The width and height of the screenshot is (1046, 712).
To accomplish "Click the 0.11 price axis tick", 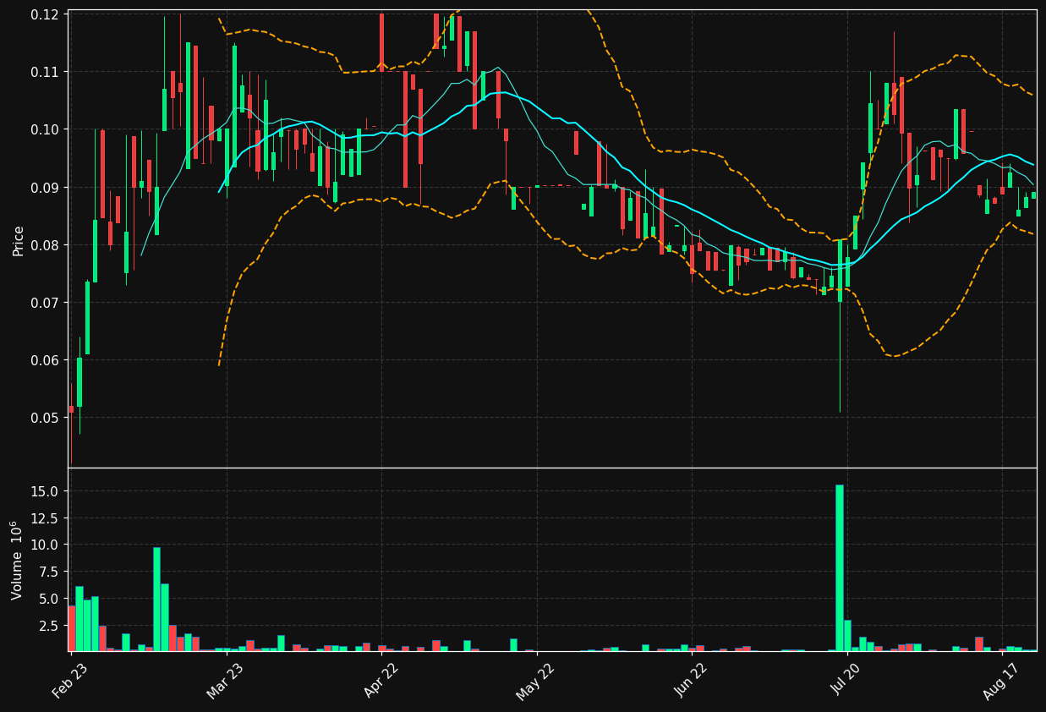I will (x=45, y=72).
